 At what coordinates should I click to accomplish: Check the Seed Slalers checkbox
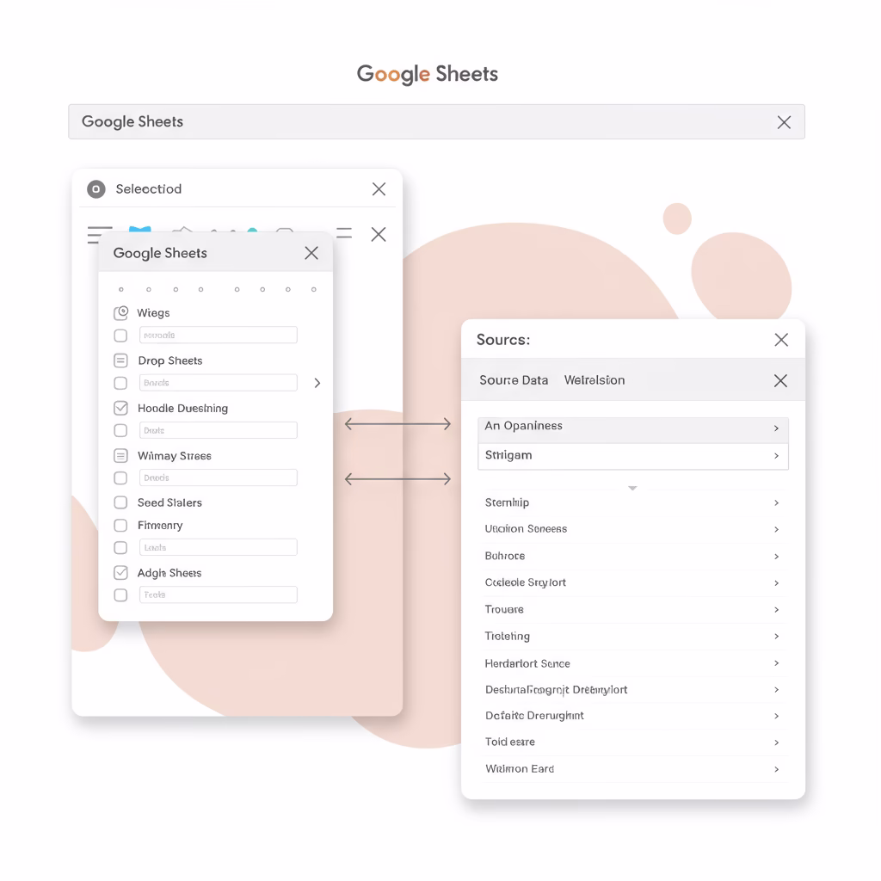click(x=120, y=502)
